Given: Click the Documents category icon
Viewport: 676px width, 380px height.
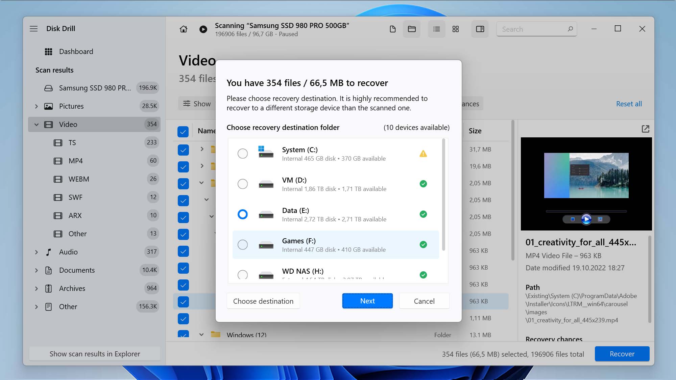Looking at the screenshot, I should (48, 270).
